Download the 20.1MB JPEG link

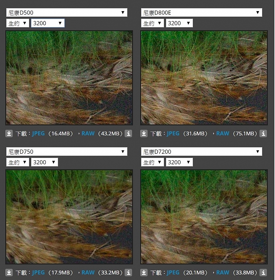pos(173,273)
